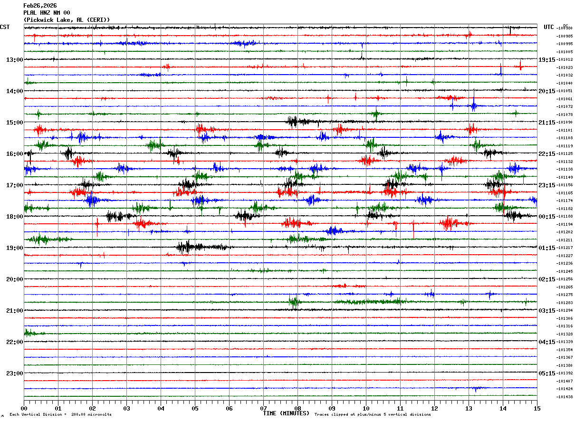The image size is (575, 421).
Task: Click the DC offset value -101392
Action: pyautogui.click(x=565, y=373)
